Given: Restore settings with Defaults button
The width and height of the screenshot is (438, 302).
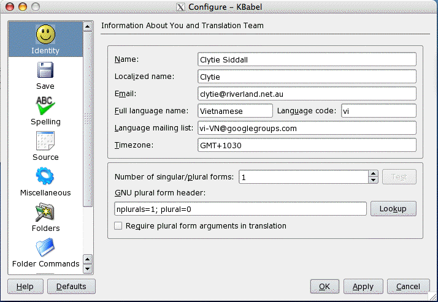Looking at the screenshot, I should pos(71,287).
